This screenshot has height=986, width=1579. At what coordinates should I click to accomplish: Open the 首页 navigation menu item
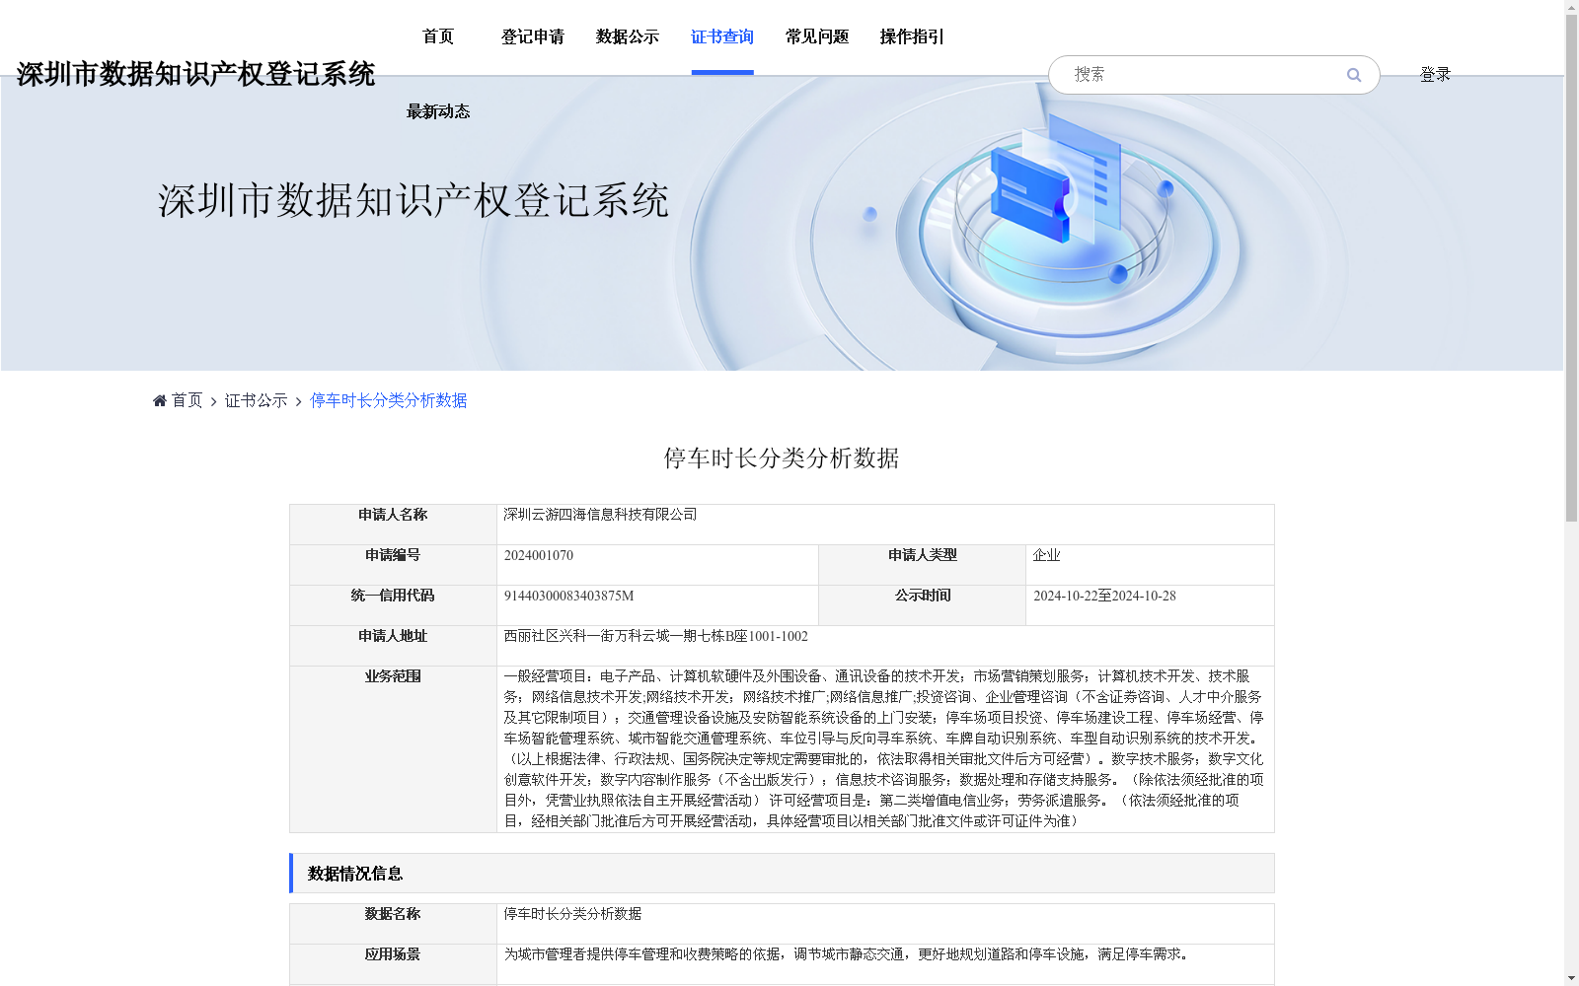point(438,36)
